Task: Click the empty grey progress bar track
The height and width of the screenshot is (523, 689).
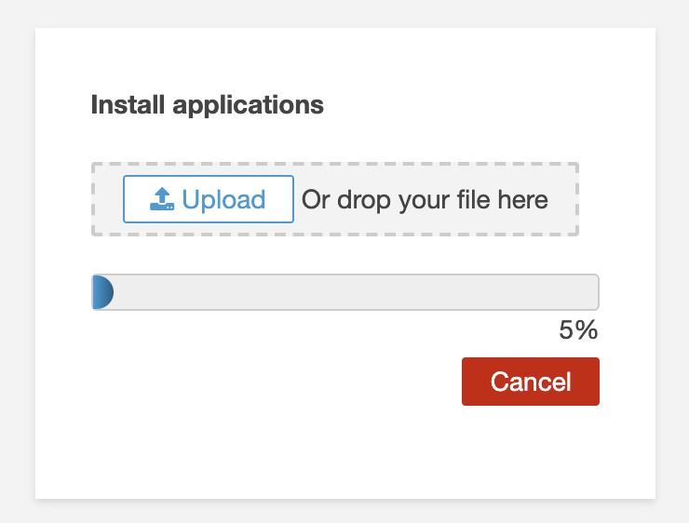Action: tap(356, 292)
